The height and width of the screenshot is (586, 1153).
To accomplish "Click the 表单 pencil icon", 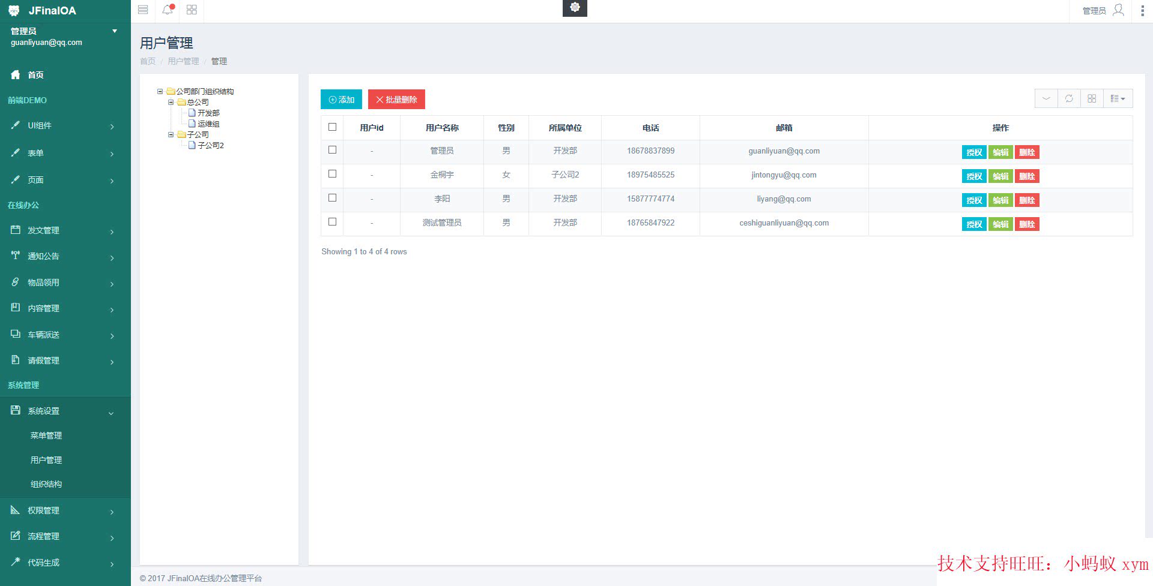I will [x=16, y=152].
